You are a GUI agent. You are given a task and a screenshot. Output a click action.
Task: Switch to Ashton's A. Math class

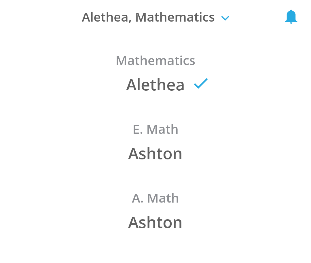coord(155,222)
